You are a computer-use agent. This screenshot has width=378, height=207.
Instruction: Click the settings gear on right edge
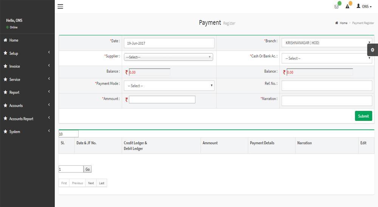tap(373, 50)
